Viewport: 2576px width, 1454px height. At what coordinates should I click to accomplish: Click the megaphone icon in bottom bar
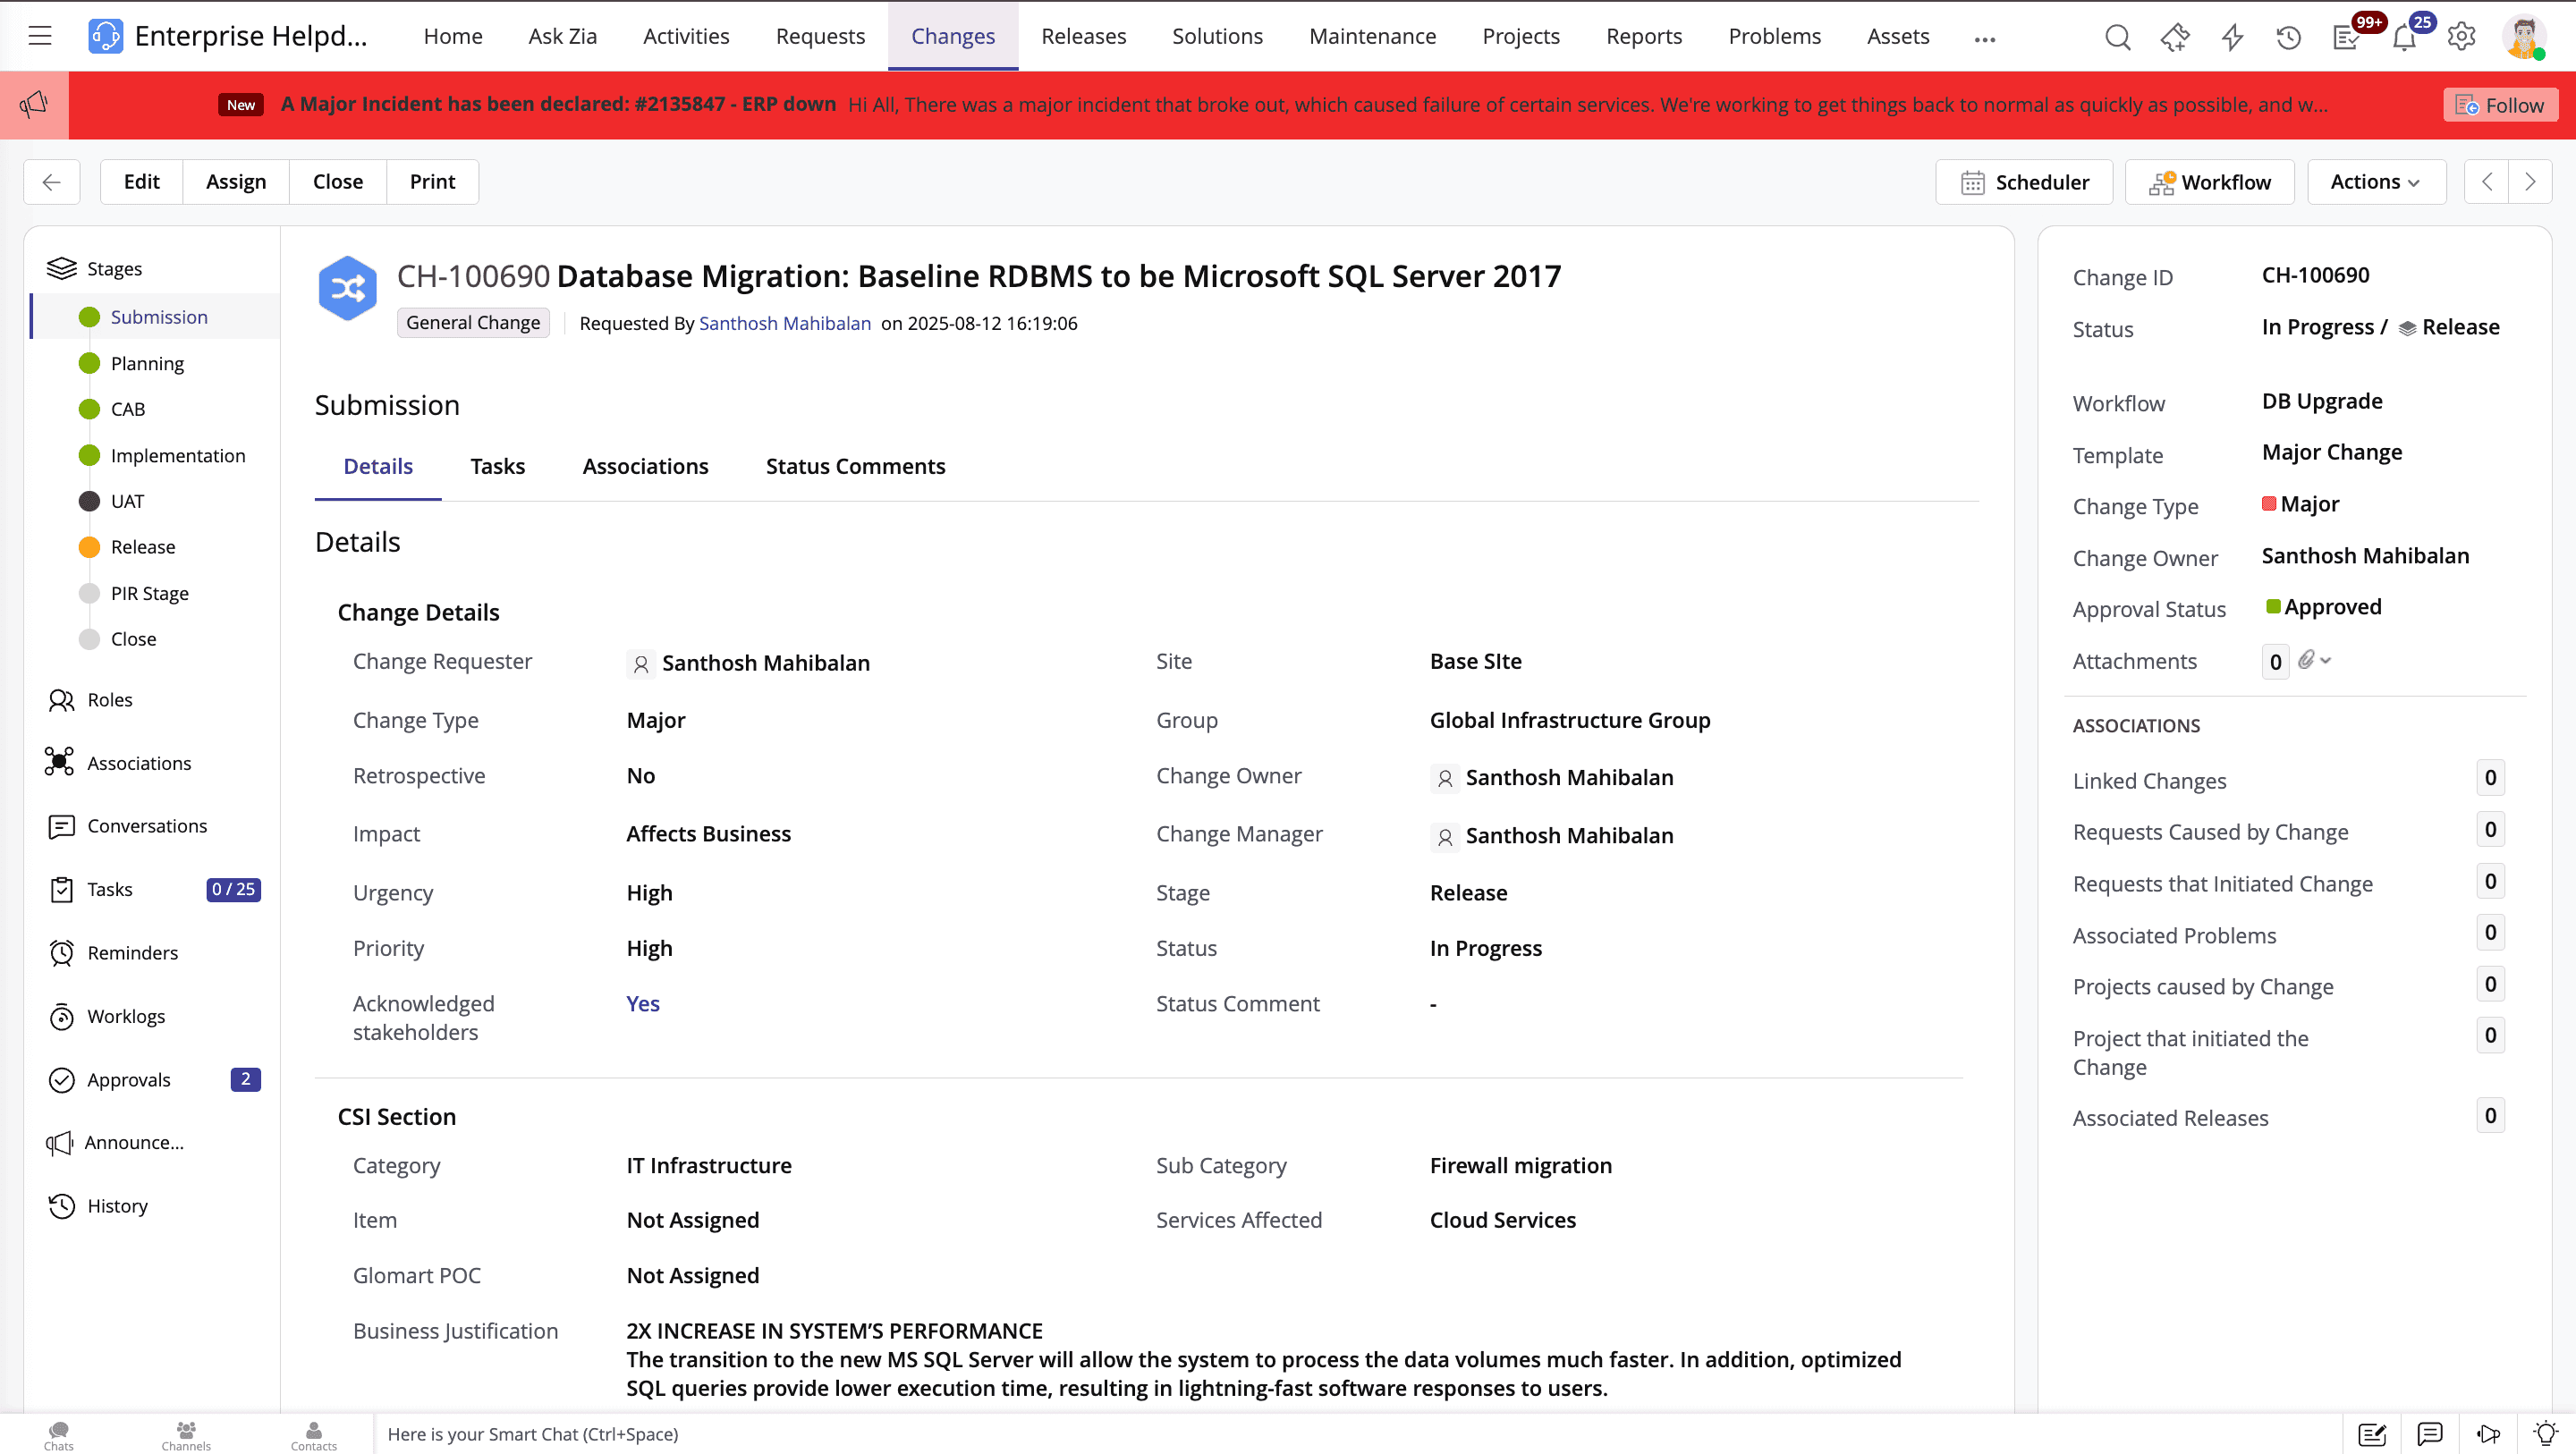tap(2488, 1434)
